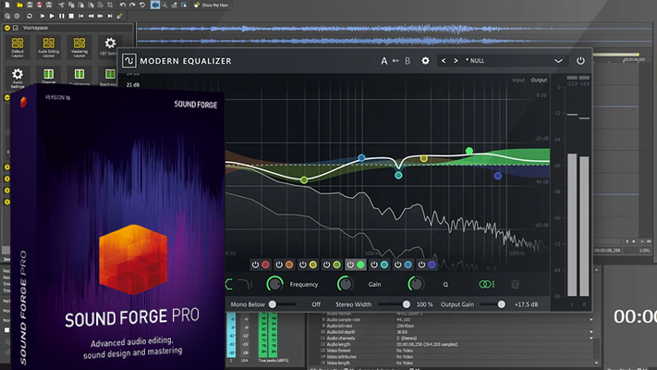
Task: Toggle the equalizer power bypass button
Action: tap(580, 61)
